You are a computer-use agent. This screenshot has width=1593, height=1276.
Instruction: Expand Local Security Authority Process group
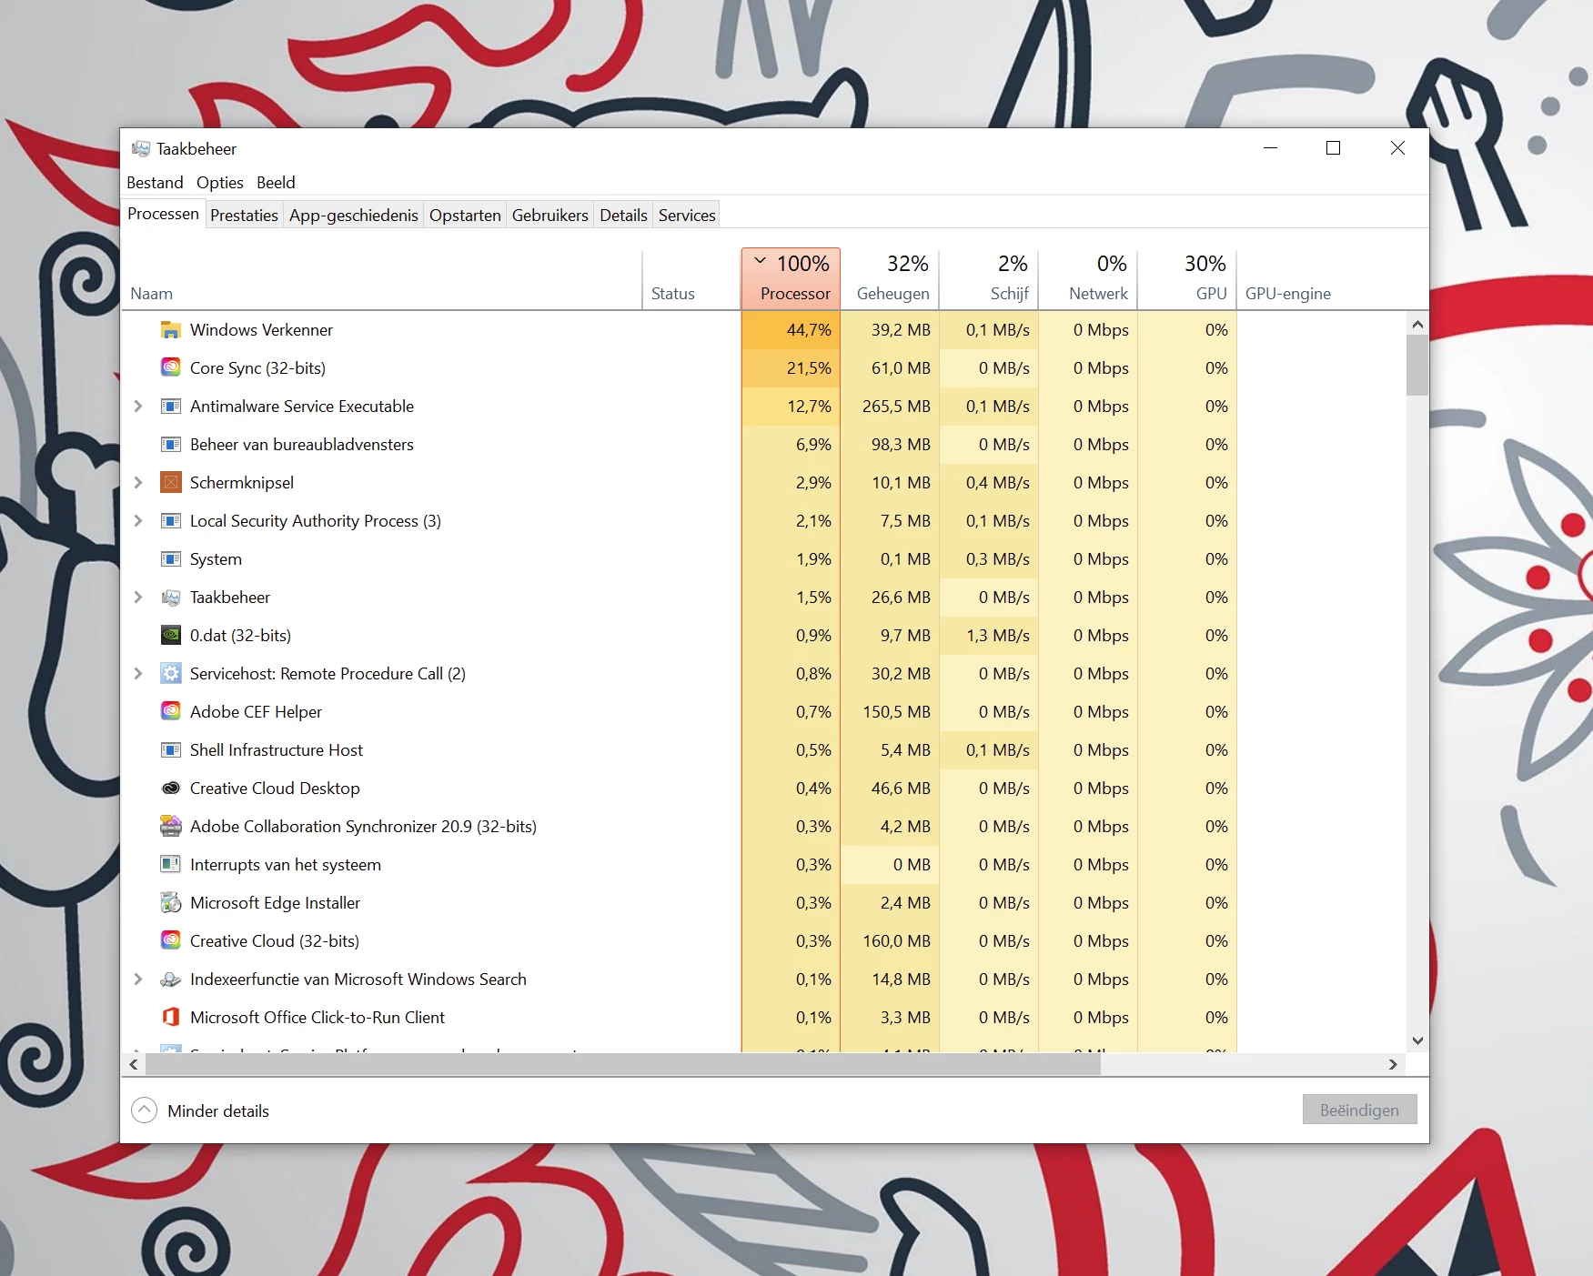pyautogui.click(x=138, y=521)
